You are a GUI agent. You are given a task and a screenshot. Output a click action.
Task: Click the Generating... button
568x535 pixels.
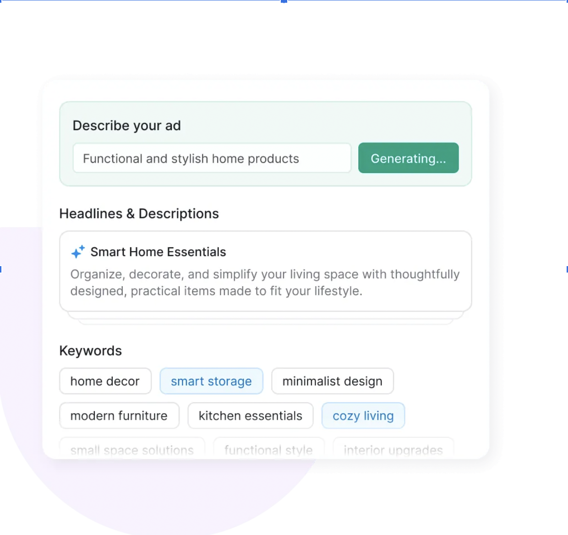(408, 158)
